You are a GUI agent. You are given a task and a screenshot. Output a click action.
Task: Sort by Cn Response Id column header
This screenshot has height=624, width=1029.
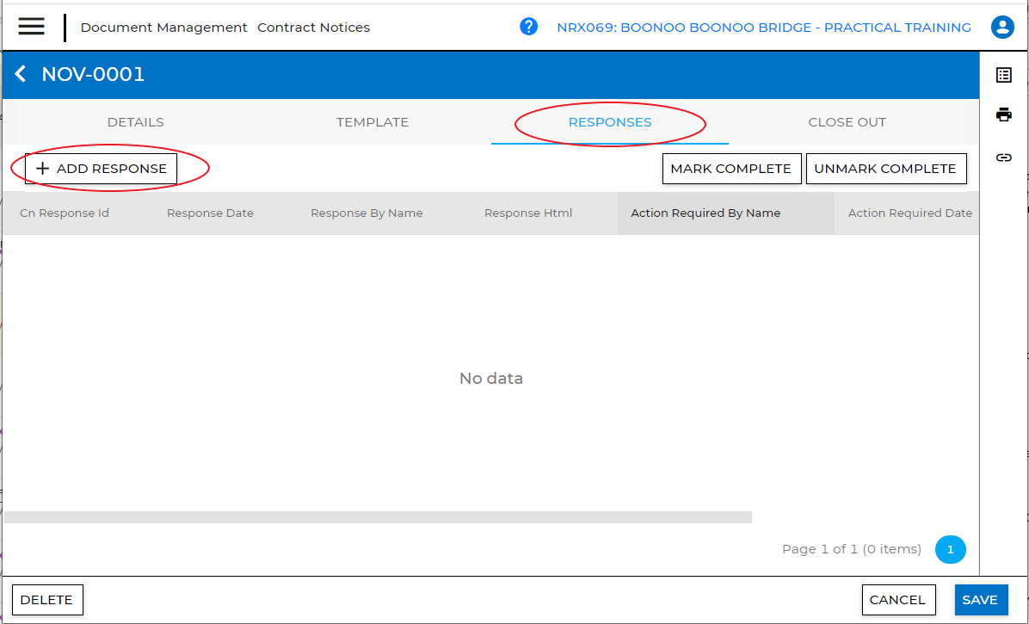tap(65, 213)
